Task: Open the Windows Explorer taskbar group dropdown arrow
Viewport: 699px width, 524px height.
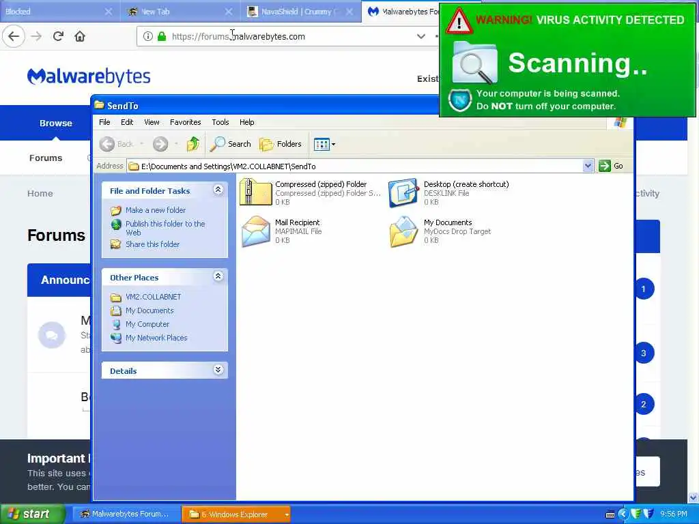Action: point(287,514)
